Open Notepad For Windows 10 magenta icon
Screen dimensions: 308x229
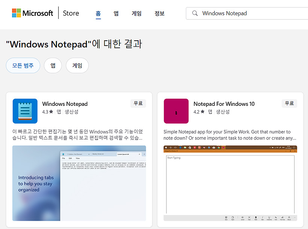coord(176,111)
